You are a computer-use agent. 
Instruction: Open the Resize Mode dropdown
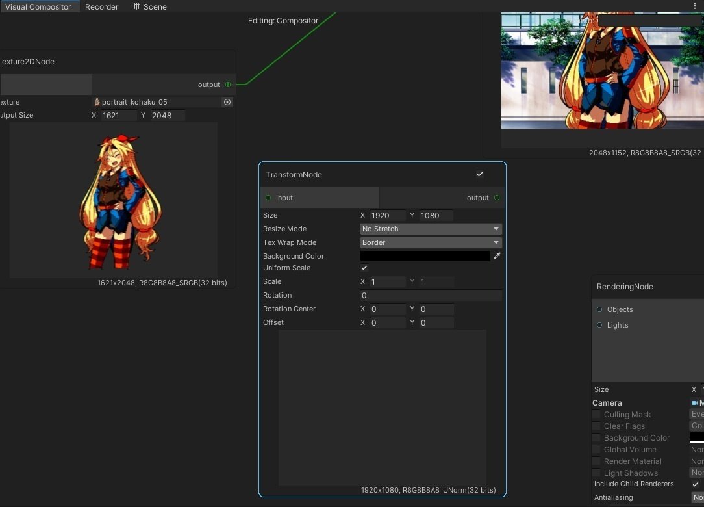(431, 229)
